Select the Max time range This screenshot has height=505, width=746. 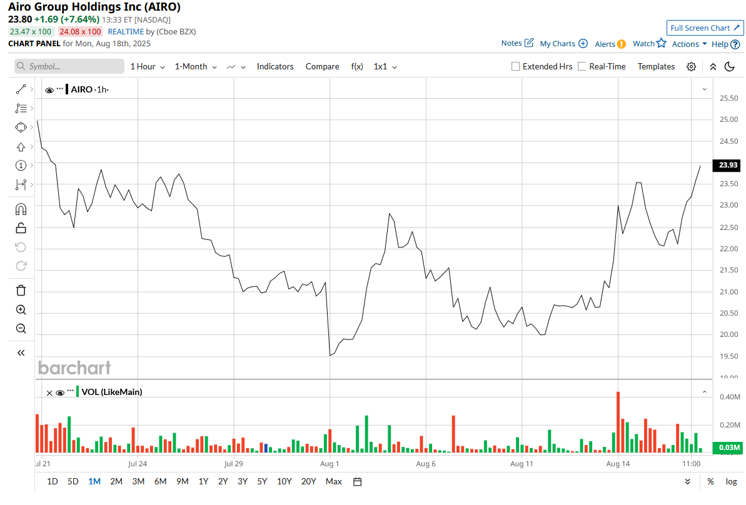333,482
